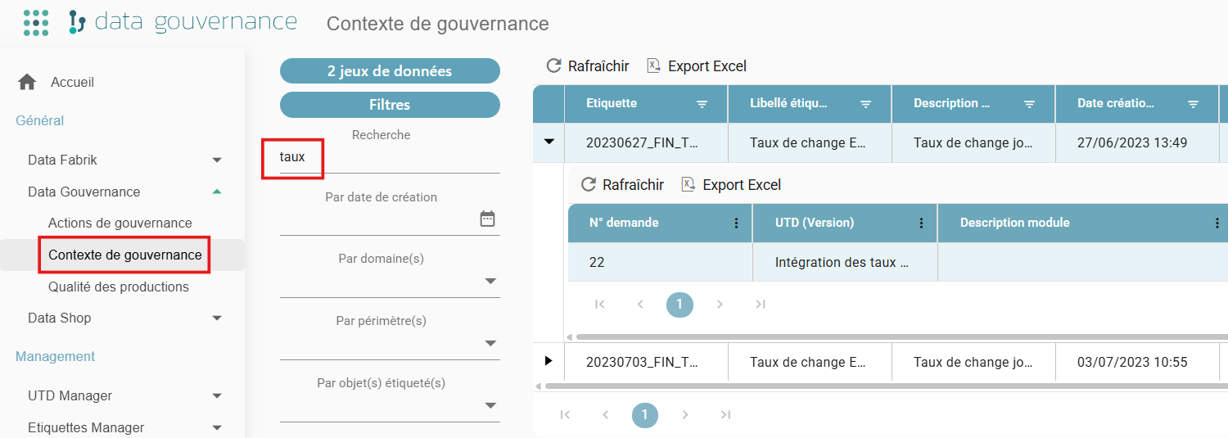Open Actions de gouvernance menu item

pos(120,223)
